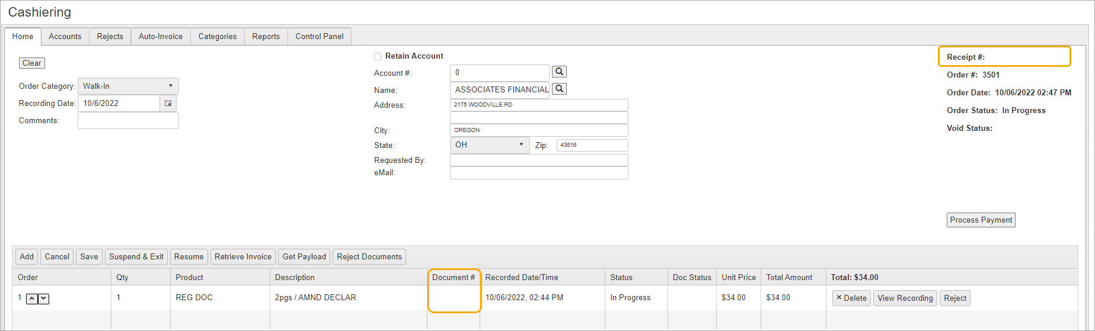Go to the Auto-Invoice tab
1095x331 pixels.
point(160,36)
